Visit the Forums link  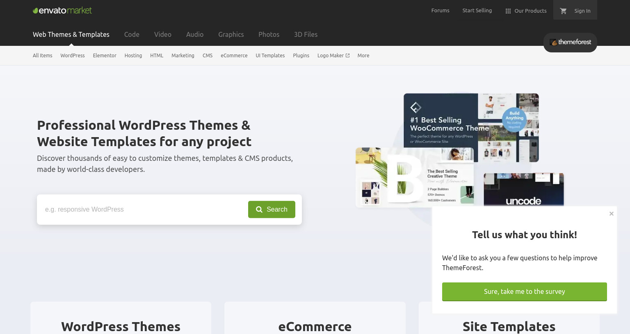pyautogui.click(x=440, y=11)
